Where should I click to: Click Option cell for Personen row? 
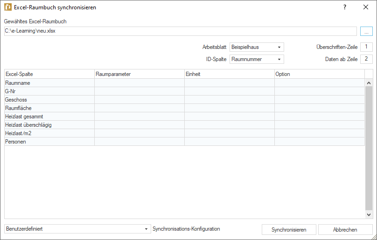(320, 142)
